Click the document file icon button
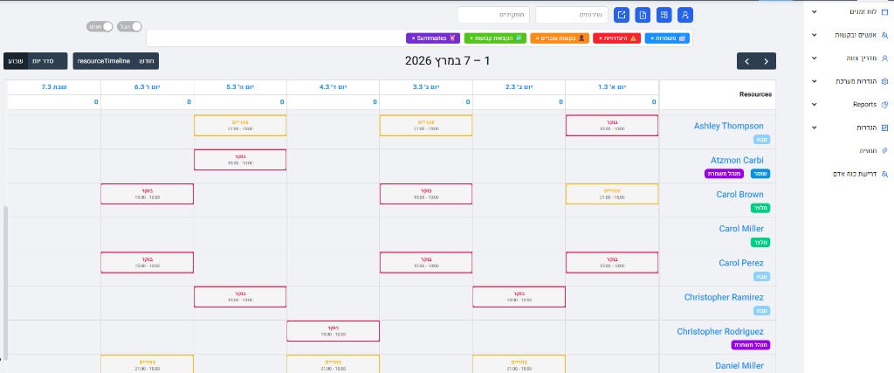This screenshot has height=373, width=894. tap(643, 15)
